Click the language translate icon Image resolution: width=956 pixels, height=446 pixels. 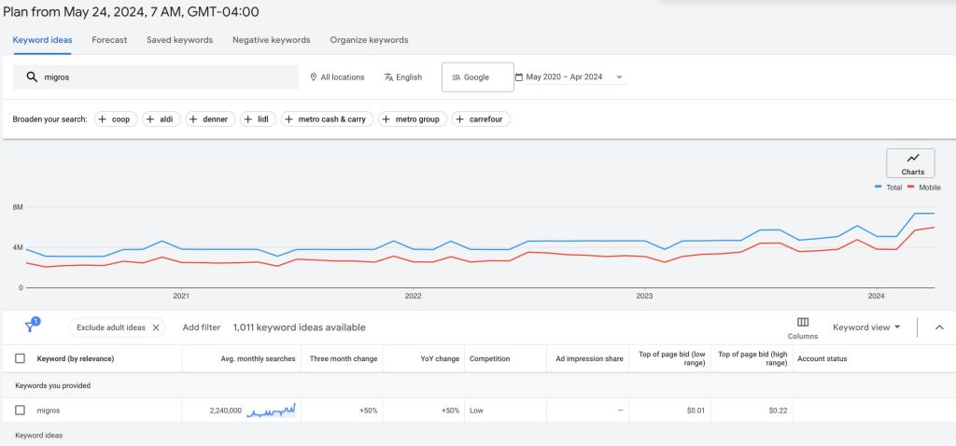(388, 77)
